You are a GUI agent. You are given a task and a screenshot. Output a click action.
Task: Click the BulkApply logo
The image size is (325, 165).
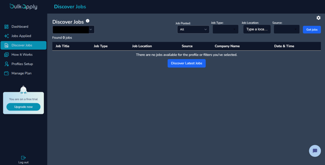point(23,6)
